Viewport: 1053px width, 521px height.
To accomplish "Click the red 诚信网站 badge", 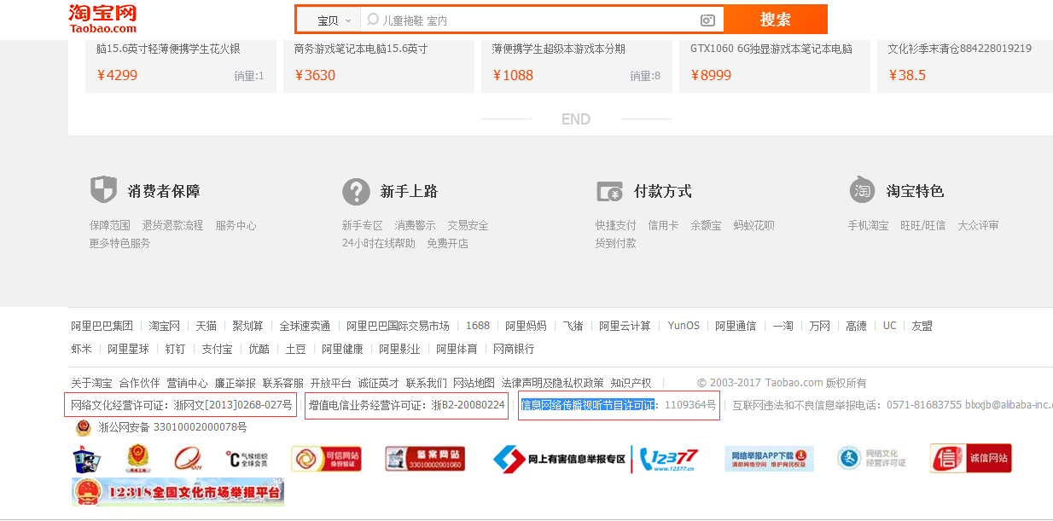I will click(x=971, y=459).
